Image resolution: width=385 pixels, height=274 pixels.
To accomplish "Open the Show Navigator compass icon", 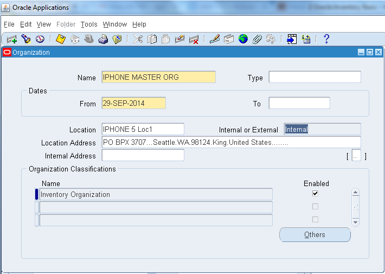I will coord(40,39).
